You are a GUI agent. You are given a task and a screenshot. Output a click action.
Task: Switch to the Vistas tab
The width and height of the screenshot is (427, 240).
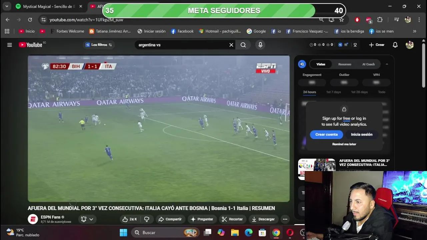321,64
